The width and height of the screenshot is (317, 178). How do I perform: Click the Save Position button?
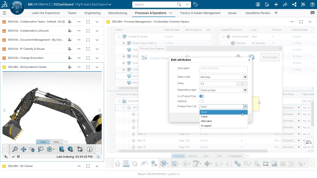point(270,57)
